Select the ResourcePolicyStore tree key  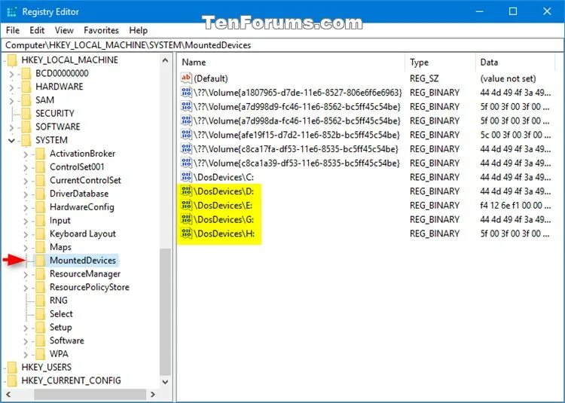[x=90, y=287]
